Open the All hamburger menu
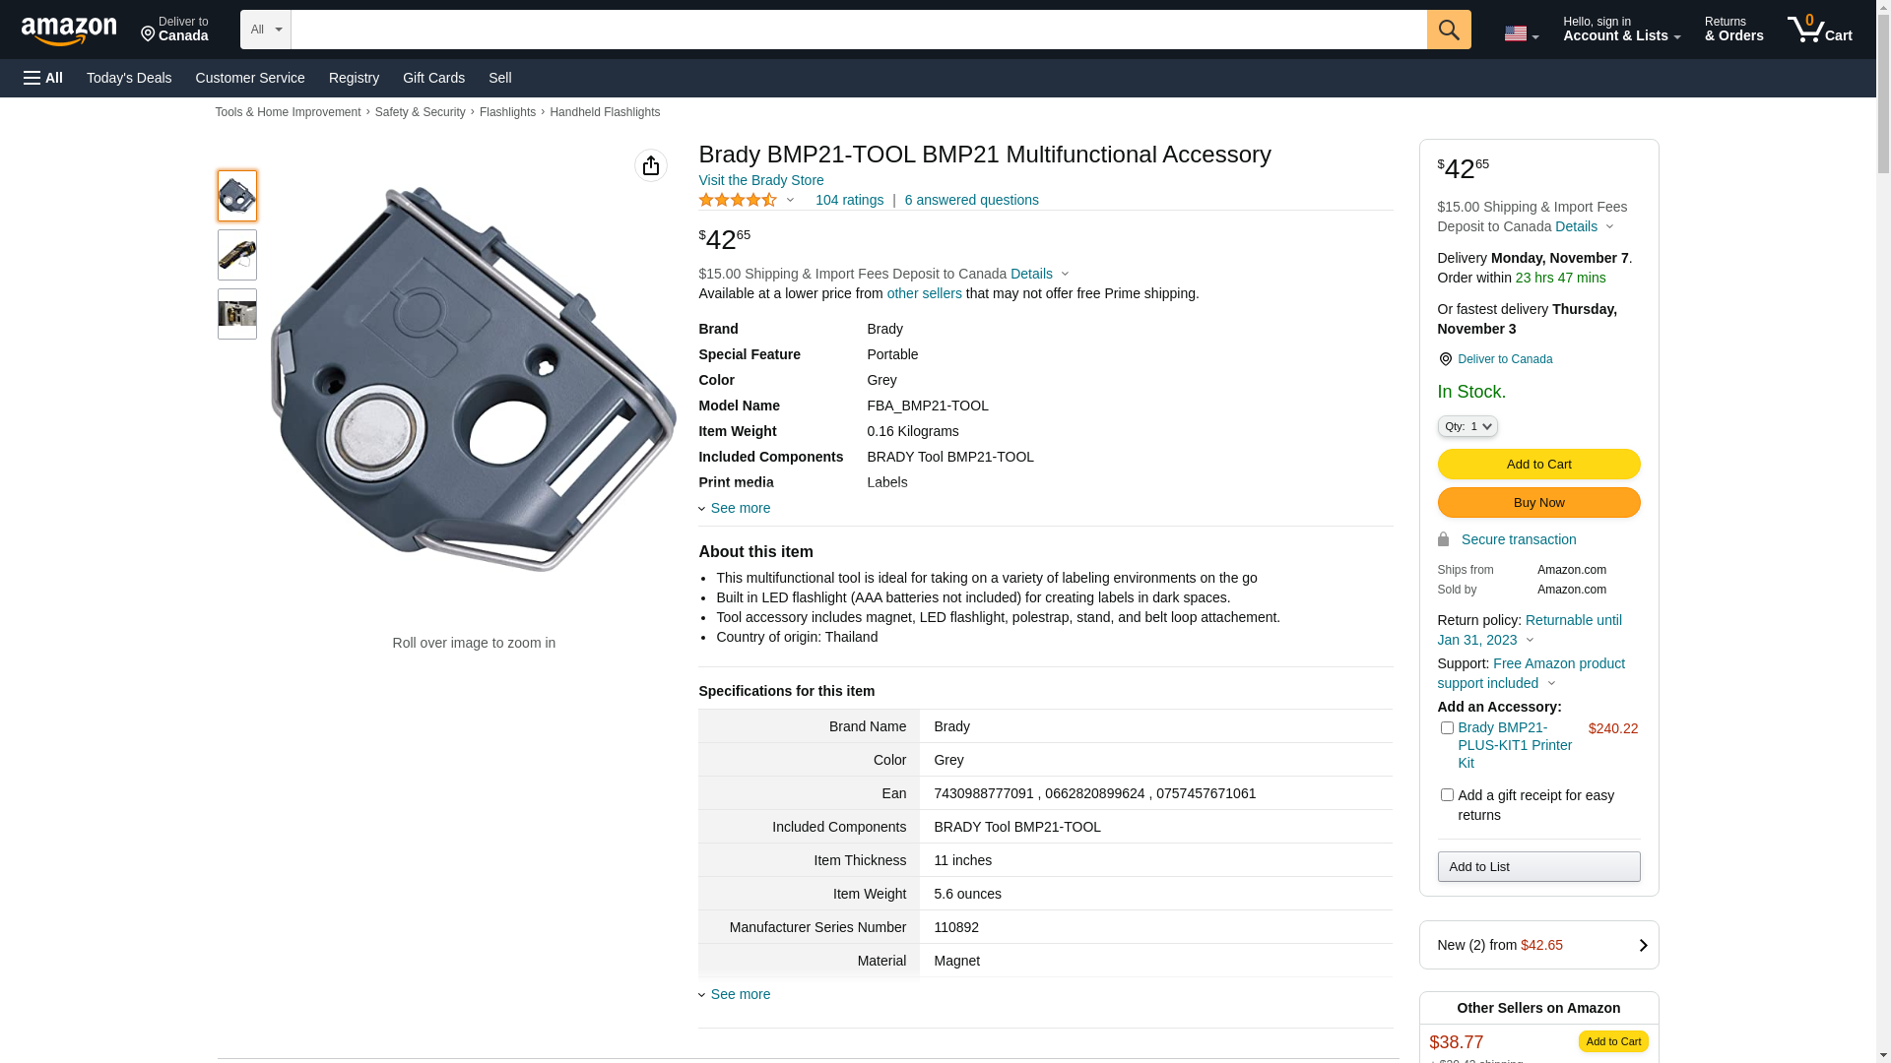This screenshot has width=1891, height=1063. point(43,78)
